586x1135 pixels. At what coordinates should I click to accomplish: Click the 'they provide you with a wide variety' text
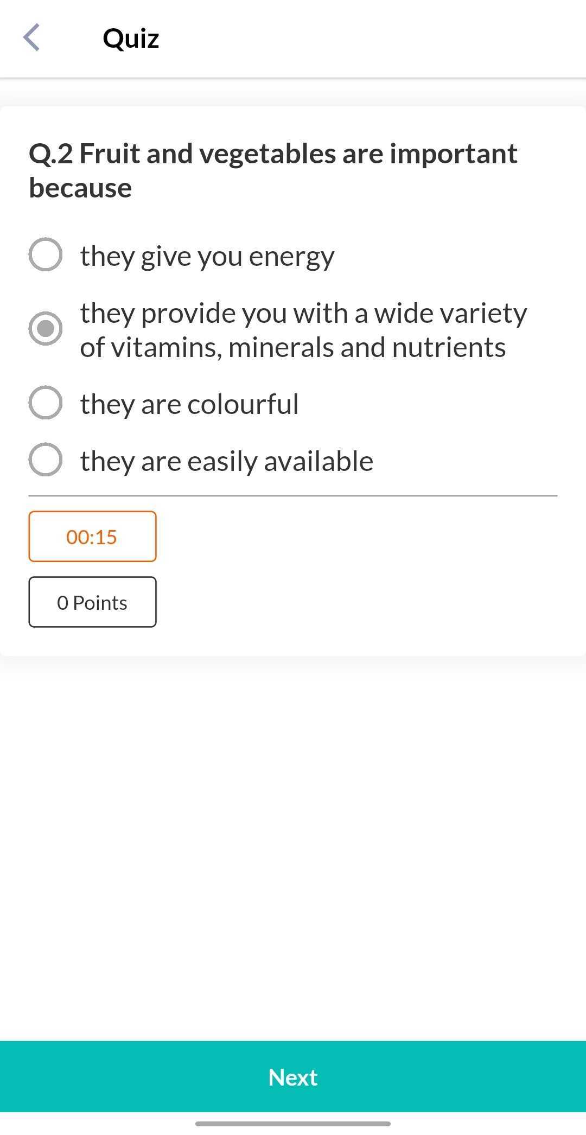pos(303,314)
